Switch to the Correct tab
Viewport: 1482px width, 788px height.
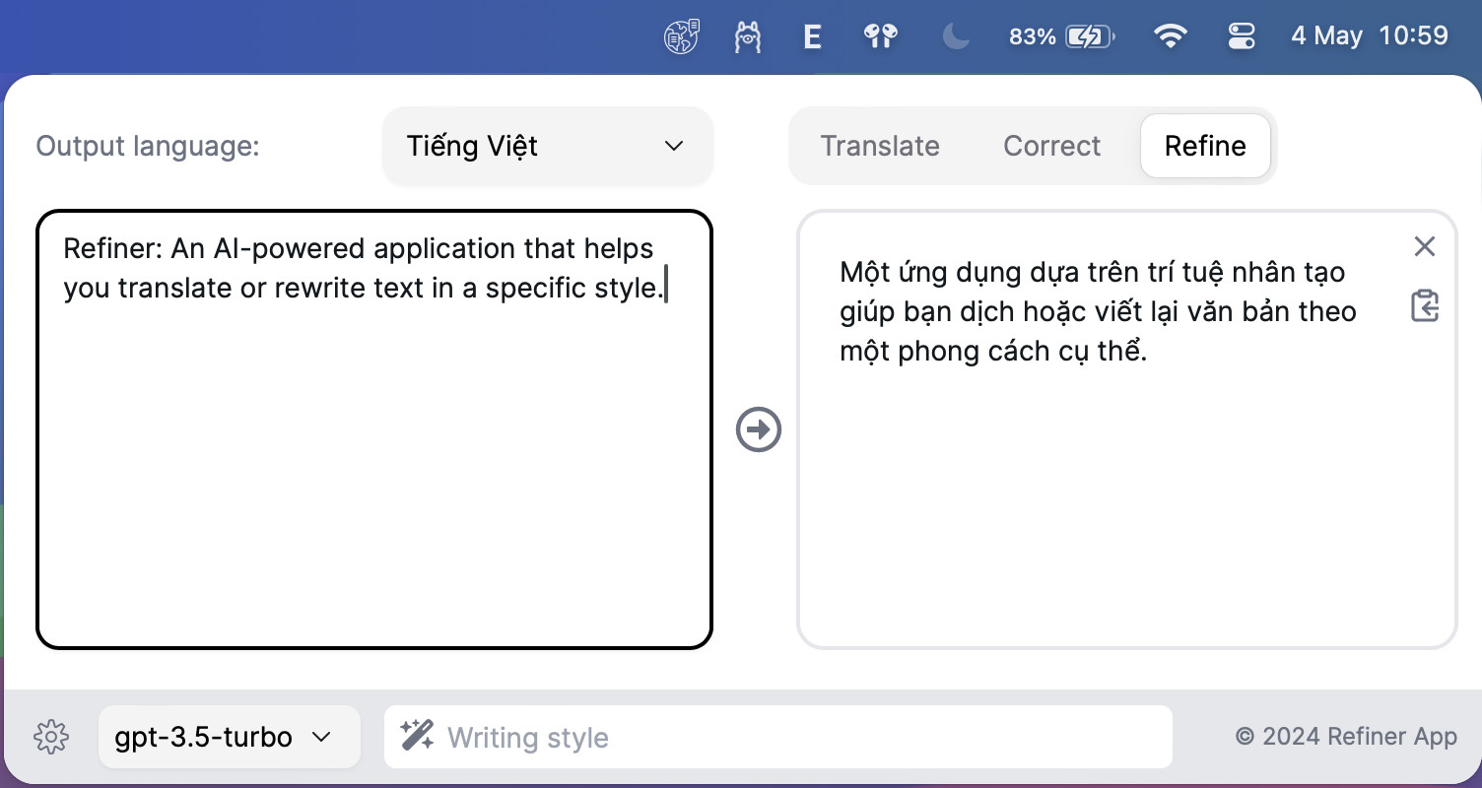(x=1051, y=146)
